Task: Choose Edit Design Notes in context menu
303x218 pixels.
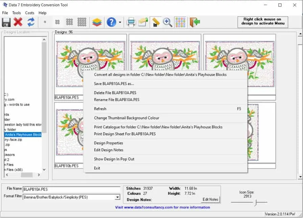Action: pos(166,150)
